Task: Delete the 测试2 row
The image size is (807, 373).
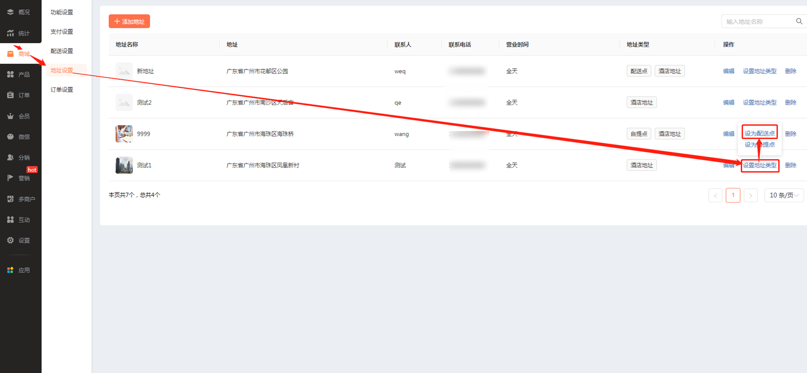Action: click(x=791, y=103)
